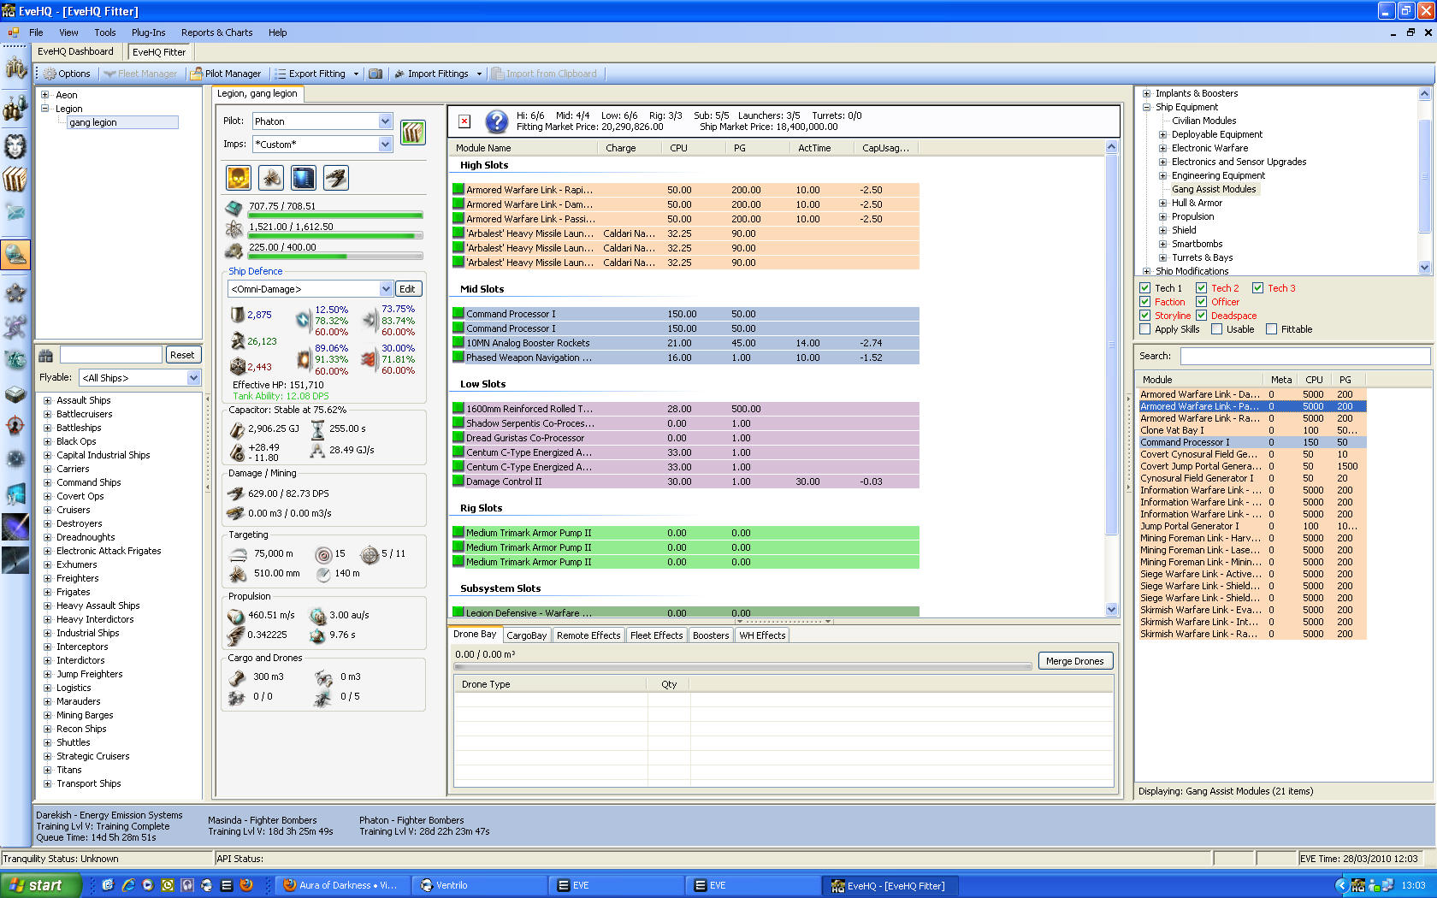The height and width of the screenshot is (898, 1437).
Task: Open the Flyable All Ships dropdown
Action: [139, 378]
